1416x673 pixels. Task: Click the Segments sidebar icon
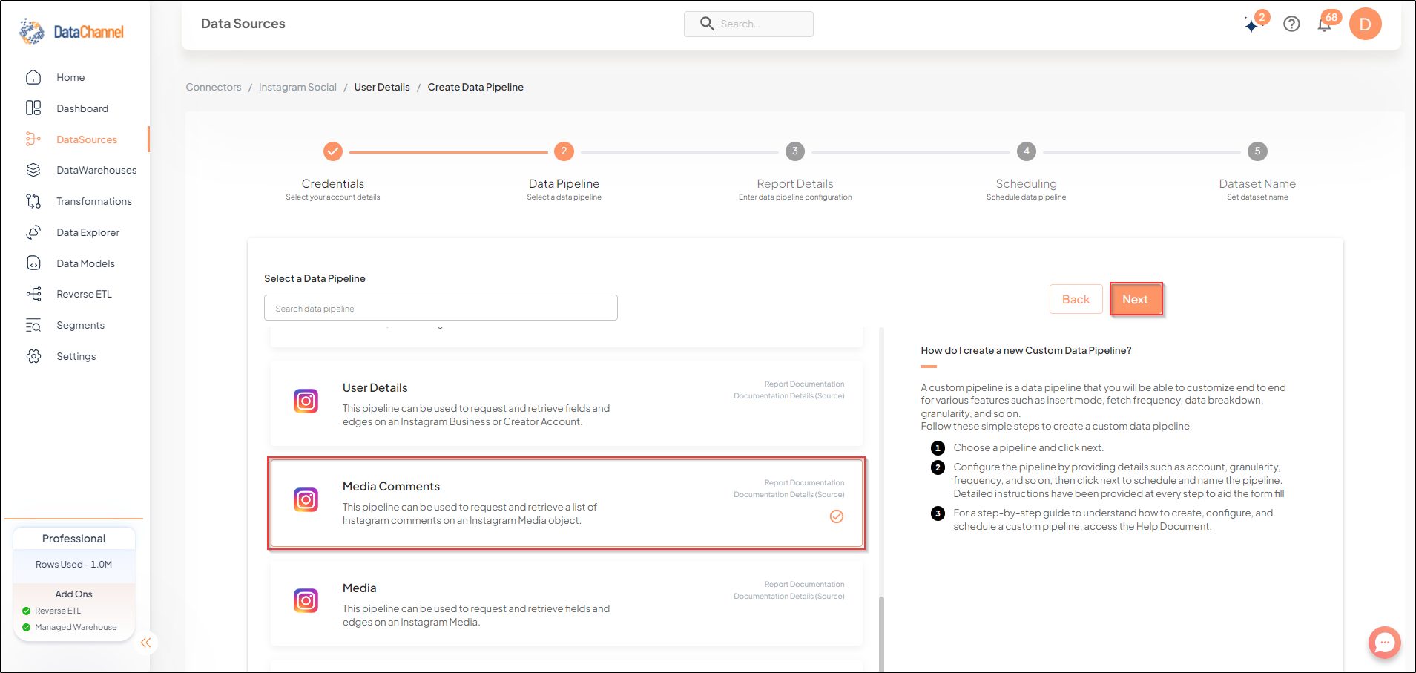pyautogui.click(x=33, y=325)
